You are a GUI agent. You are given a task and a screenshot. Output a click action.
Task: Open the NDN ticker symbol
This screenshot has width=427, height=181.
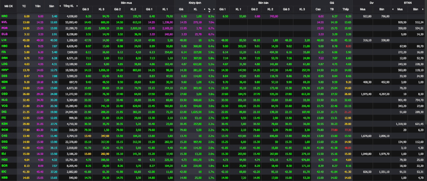pos(4,82)
